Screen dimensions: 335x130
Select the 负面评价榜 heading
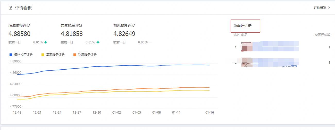tap(242, 26)
